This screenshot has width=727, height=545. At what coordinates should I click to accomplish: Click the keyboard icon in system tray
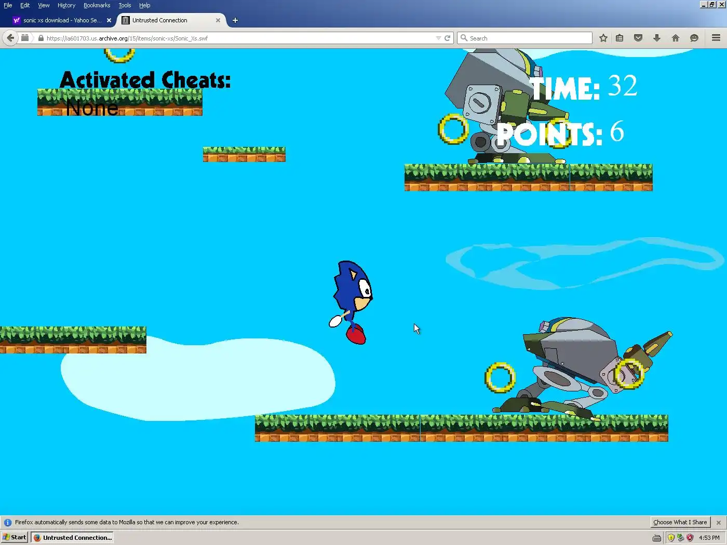[657, 538]
